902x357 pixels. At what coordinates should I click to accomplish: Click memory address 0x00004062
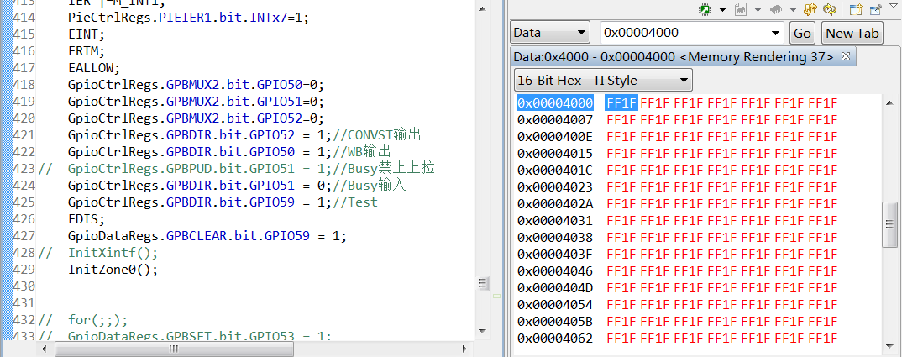pos(555,338)
